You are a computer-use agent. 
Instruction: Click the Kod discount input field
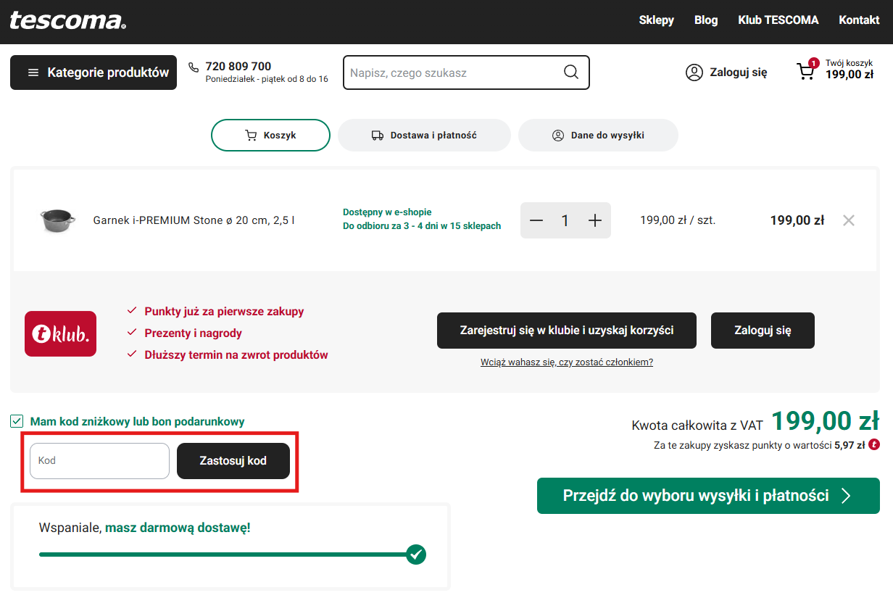[x=99, y=461]
